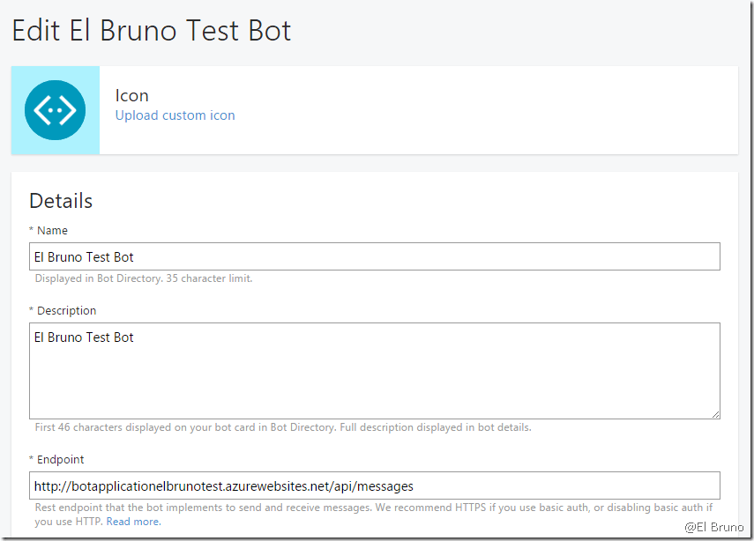Viewport: 754px width, 541px height.
Task: Click the required asterisk beside Description
Action: coord(32,312)
